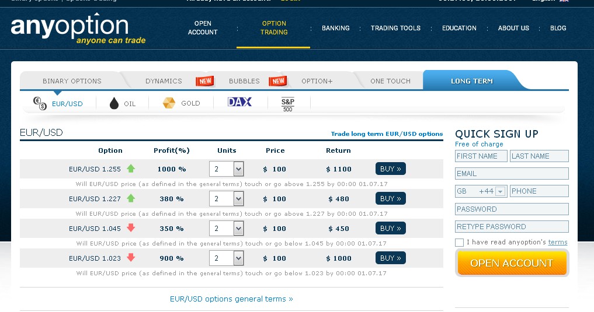This screenshot has height=312, width=594.
Task: Buy the EUR/USD 1.045 option
Action: pos(391,228)
